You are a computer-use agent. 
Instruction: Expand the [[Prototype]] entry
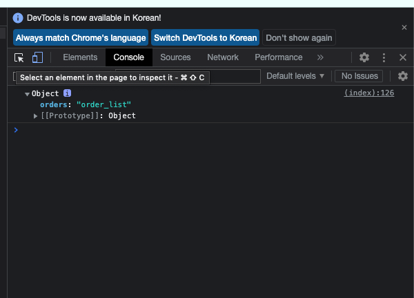35,116
